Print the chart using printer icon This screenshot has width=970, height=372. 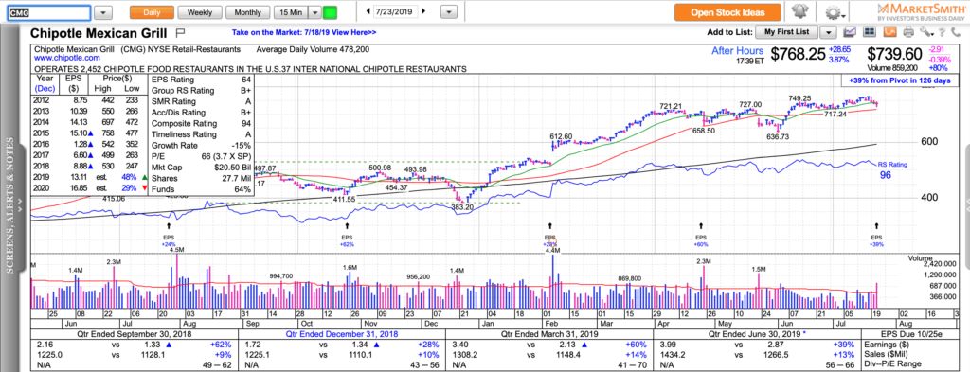pos(907,31)
